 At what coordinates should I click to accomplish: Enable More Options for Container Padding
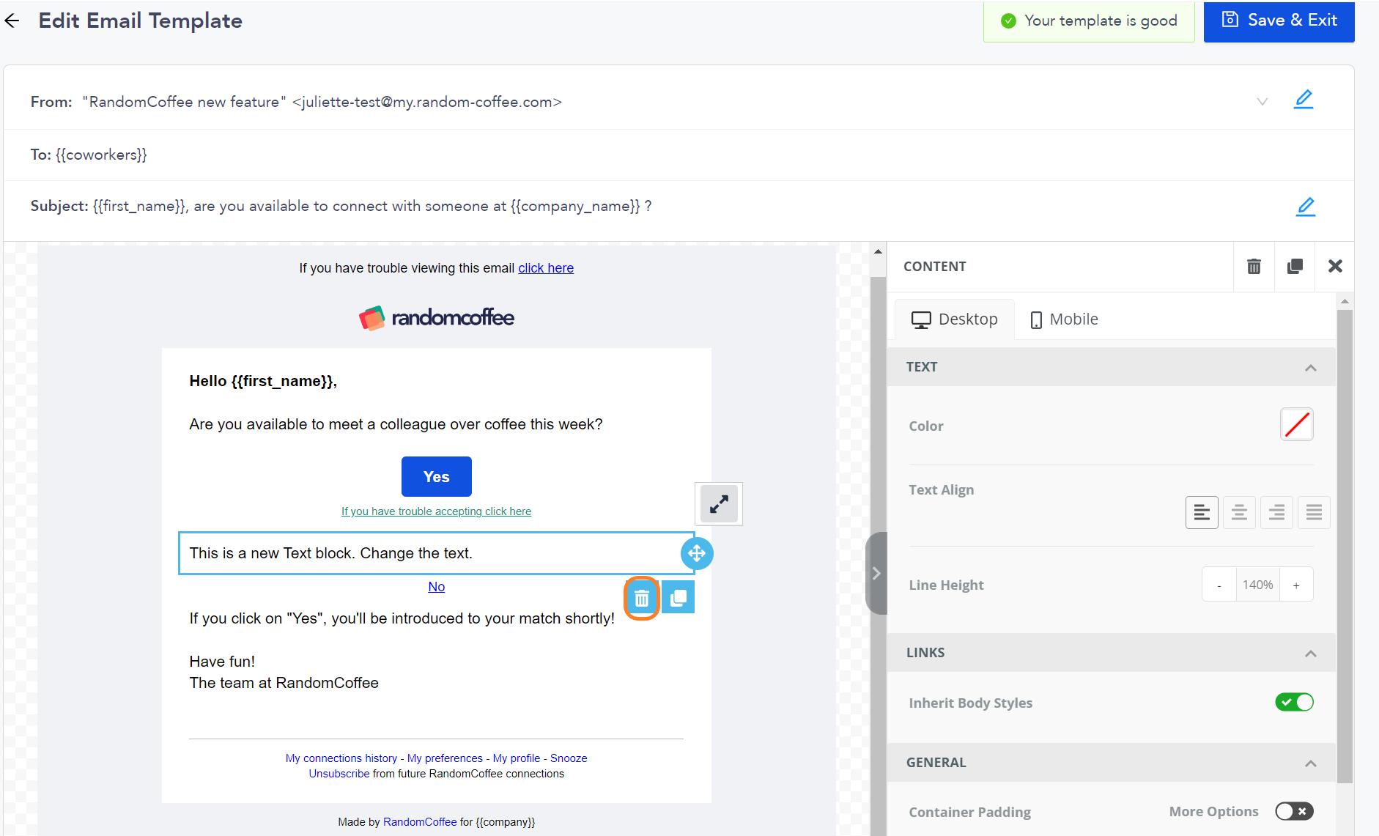(x=1294, y=811)
